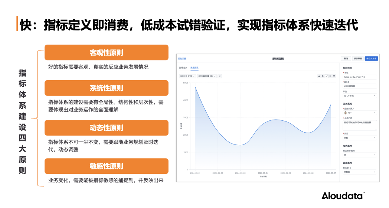Open the 帮助手册 link

[x=182, y=59]
